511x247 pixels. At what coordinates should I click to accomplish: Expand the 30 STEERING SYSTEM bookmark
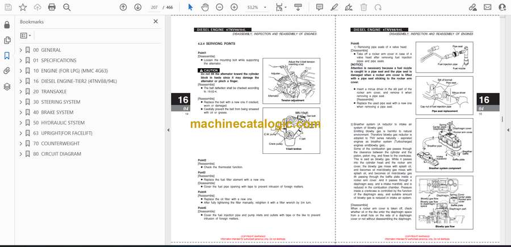tap(21, 102)
